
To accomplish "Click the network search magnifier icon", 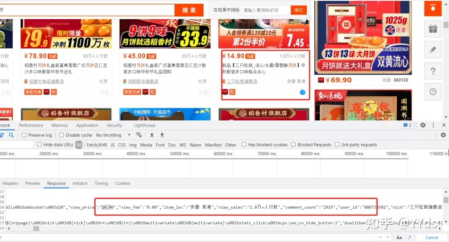I will click(x=11, y=135).
